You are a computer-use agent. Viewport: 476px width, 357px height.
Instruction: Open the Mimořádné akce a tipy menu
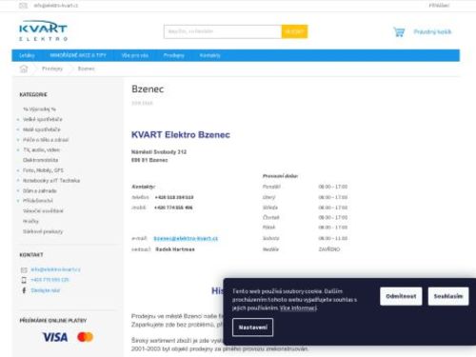(x=78, y=55)
